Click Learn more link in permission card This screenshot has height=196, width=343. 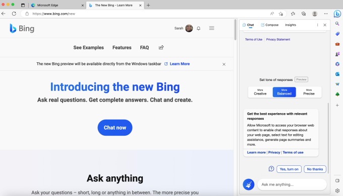[256, 152]
